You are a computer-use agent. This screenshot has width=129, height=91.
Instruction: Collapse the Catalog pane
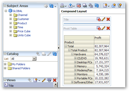5,54
